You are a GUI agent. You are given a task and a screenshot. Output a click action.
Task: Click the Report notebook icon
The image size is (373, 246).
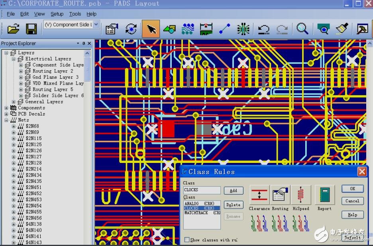324,195
